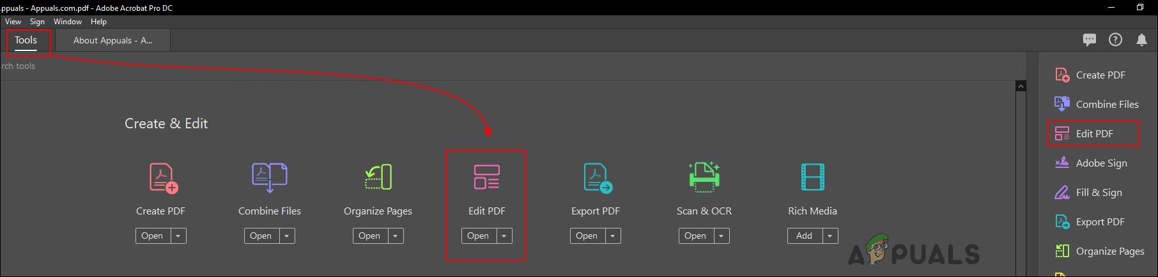The width and height of the screenshot is (1158, 277).
Task: Click Open under Scan & OCR
Action: pos(696,236)
